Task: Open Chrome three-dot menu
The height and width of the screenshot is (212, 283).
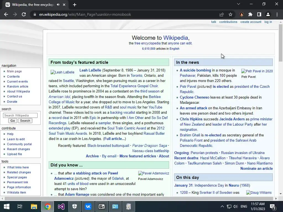Action: (x=277, y=14)
